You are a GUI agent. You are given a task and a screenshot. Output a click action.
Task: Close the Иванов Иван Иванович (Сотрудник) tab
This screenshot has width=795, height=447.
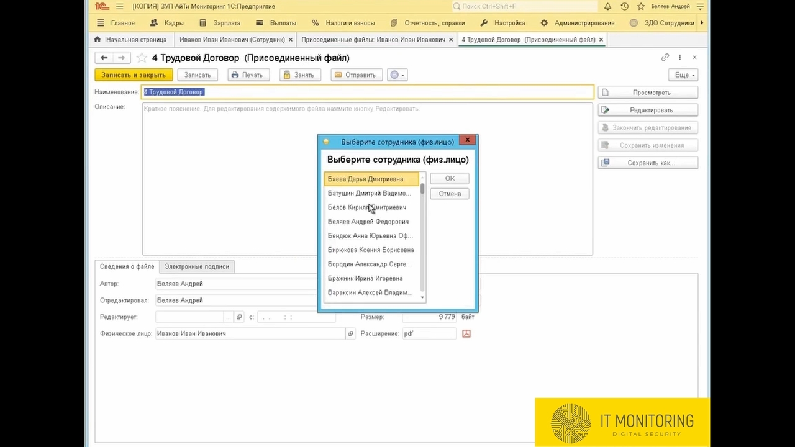tap(290, 40)
